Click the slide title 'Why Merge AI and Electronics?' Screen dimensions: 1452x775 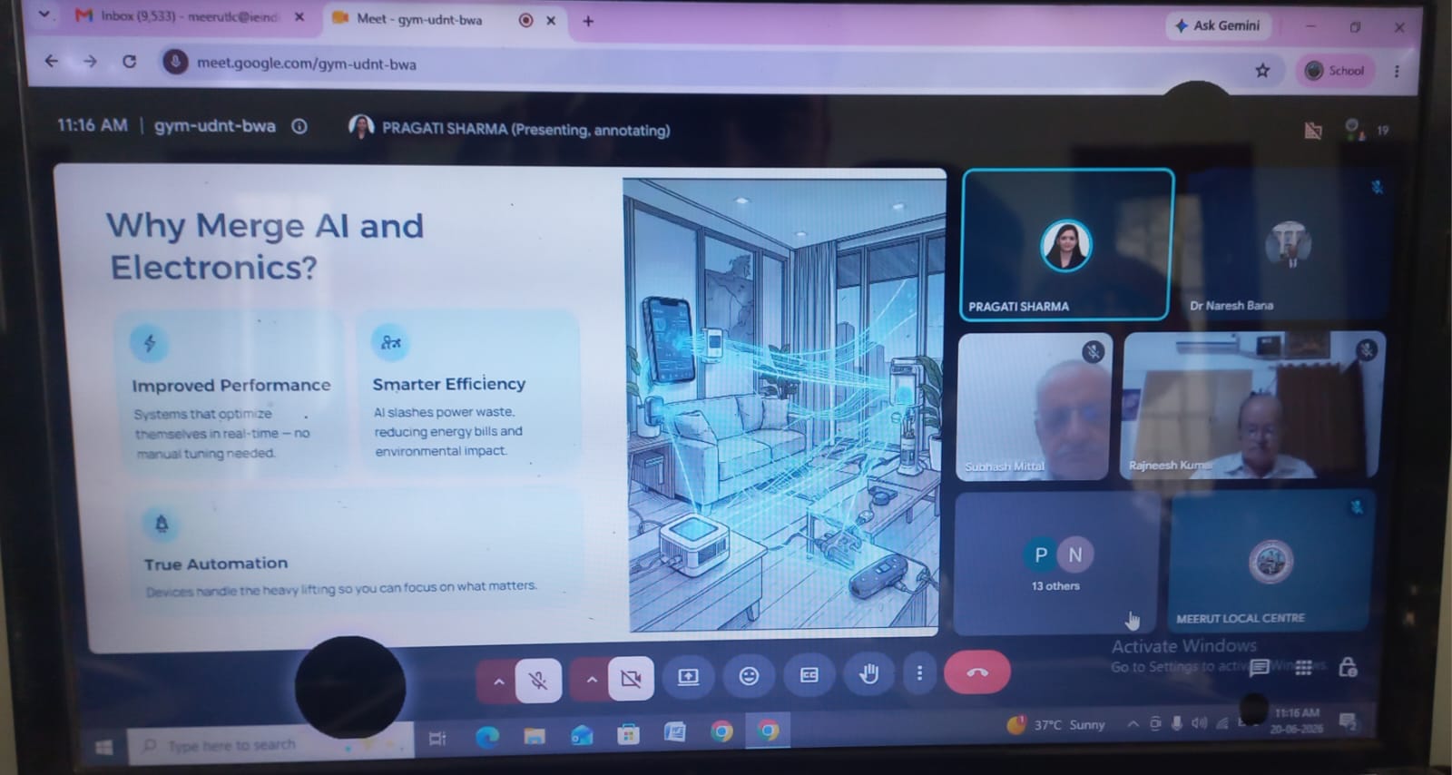pyautogui.click(x=265, y=245)
